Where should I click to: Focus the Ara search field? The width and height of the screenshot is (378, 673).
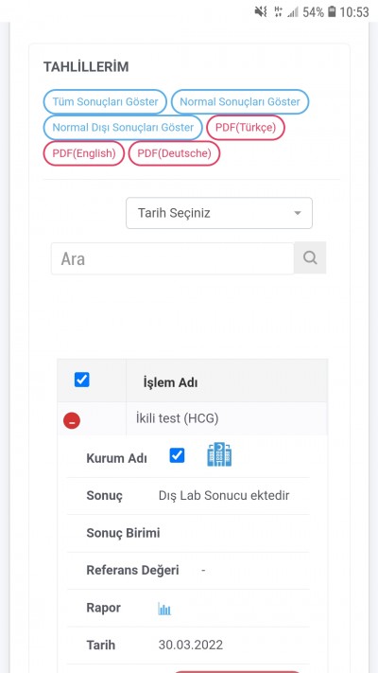[x=173, y=258]
